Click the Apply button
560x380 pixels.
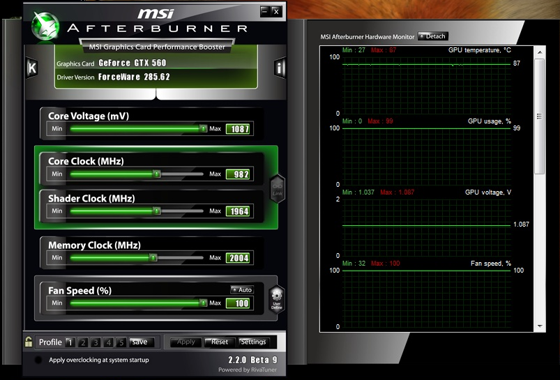(186, 342)
